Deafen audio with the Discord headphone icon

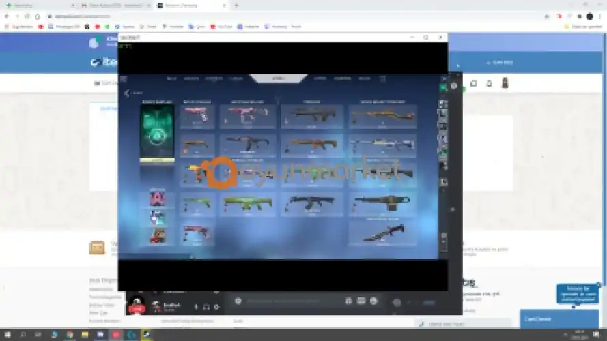tap(206, 307)
